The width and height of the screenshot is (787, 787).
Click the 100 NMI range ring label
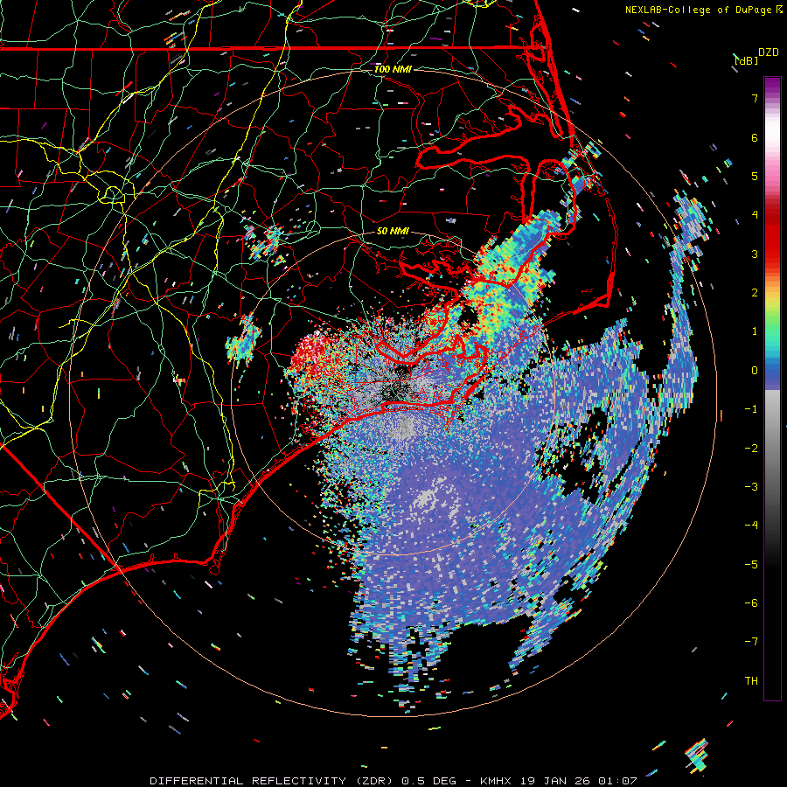click(x=393, y=69)
